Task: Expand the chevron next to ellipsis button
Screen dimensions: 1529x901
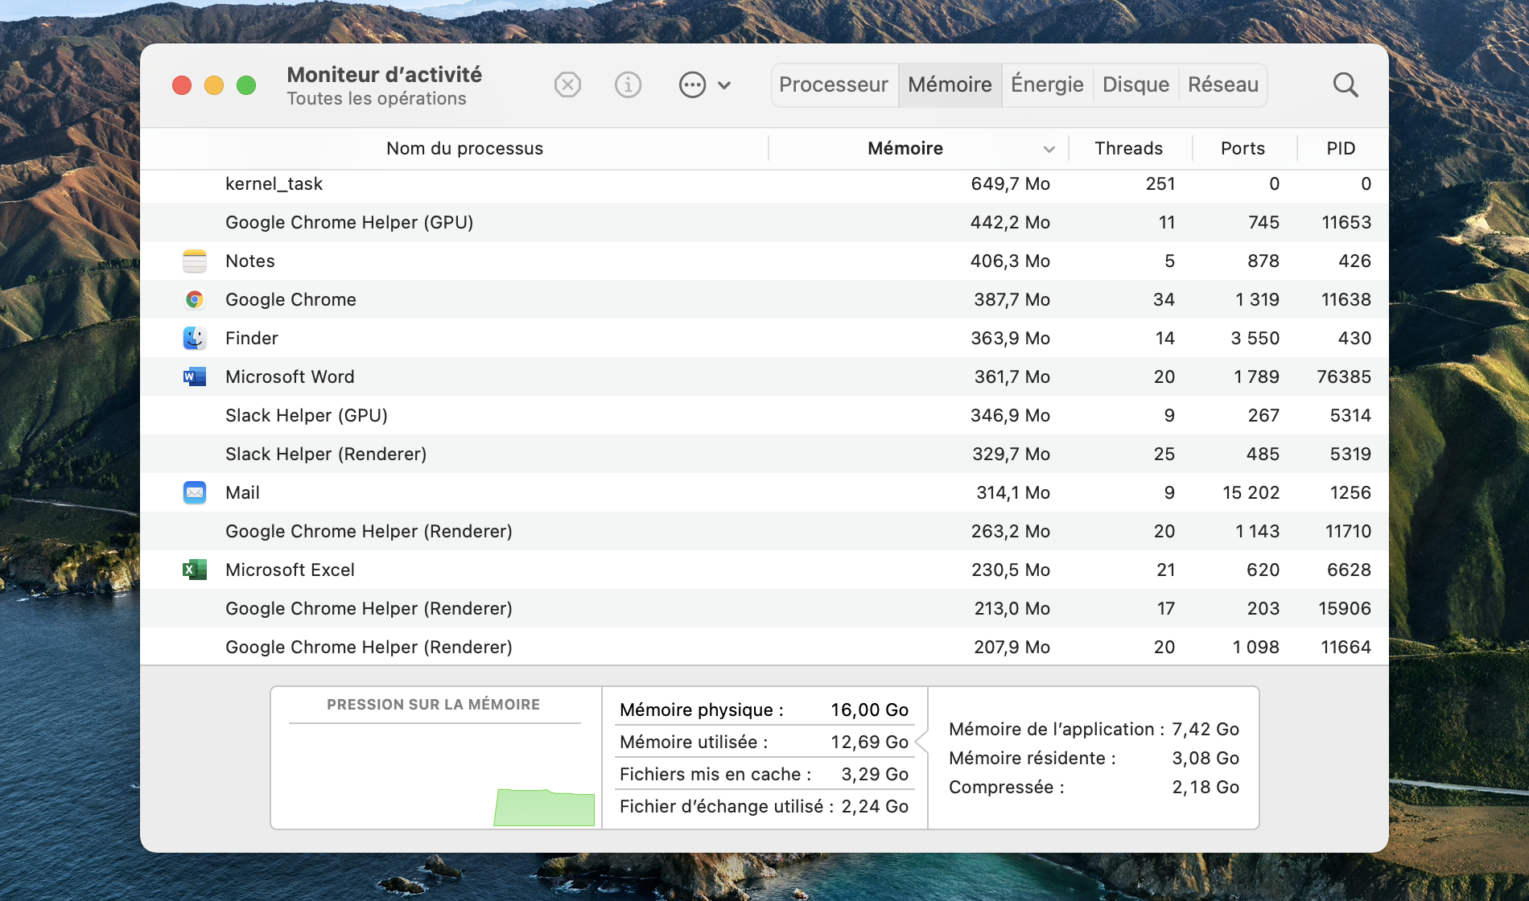Action: tap(724, 85)
